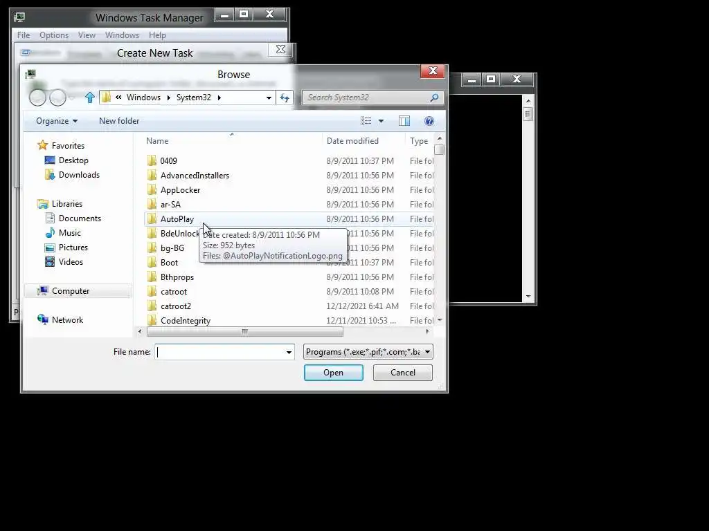Click the New folder button

coord(119,121)
